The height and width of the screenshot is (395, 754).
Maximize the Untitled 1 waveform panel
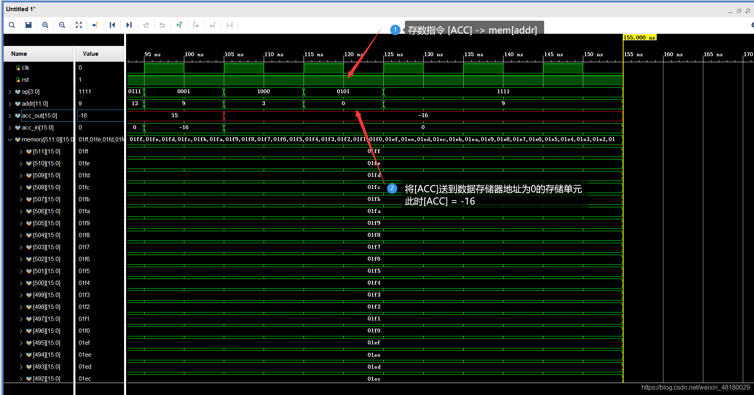pos(748,11)
